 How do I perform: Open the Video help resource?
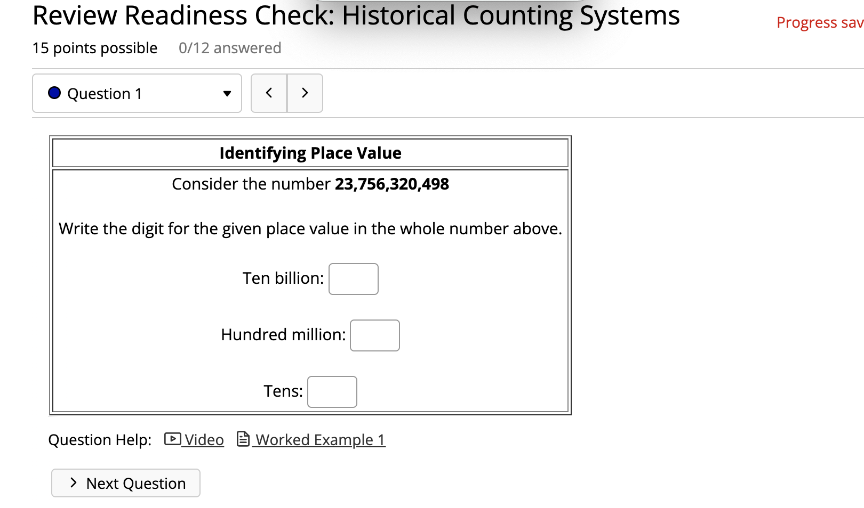click(203, 439)
